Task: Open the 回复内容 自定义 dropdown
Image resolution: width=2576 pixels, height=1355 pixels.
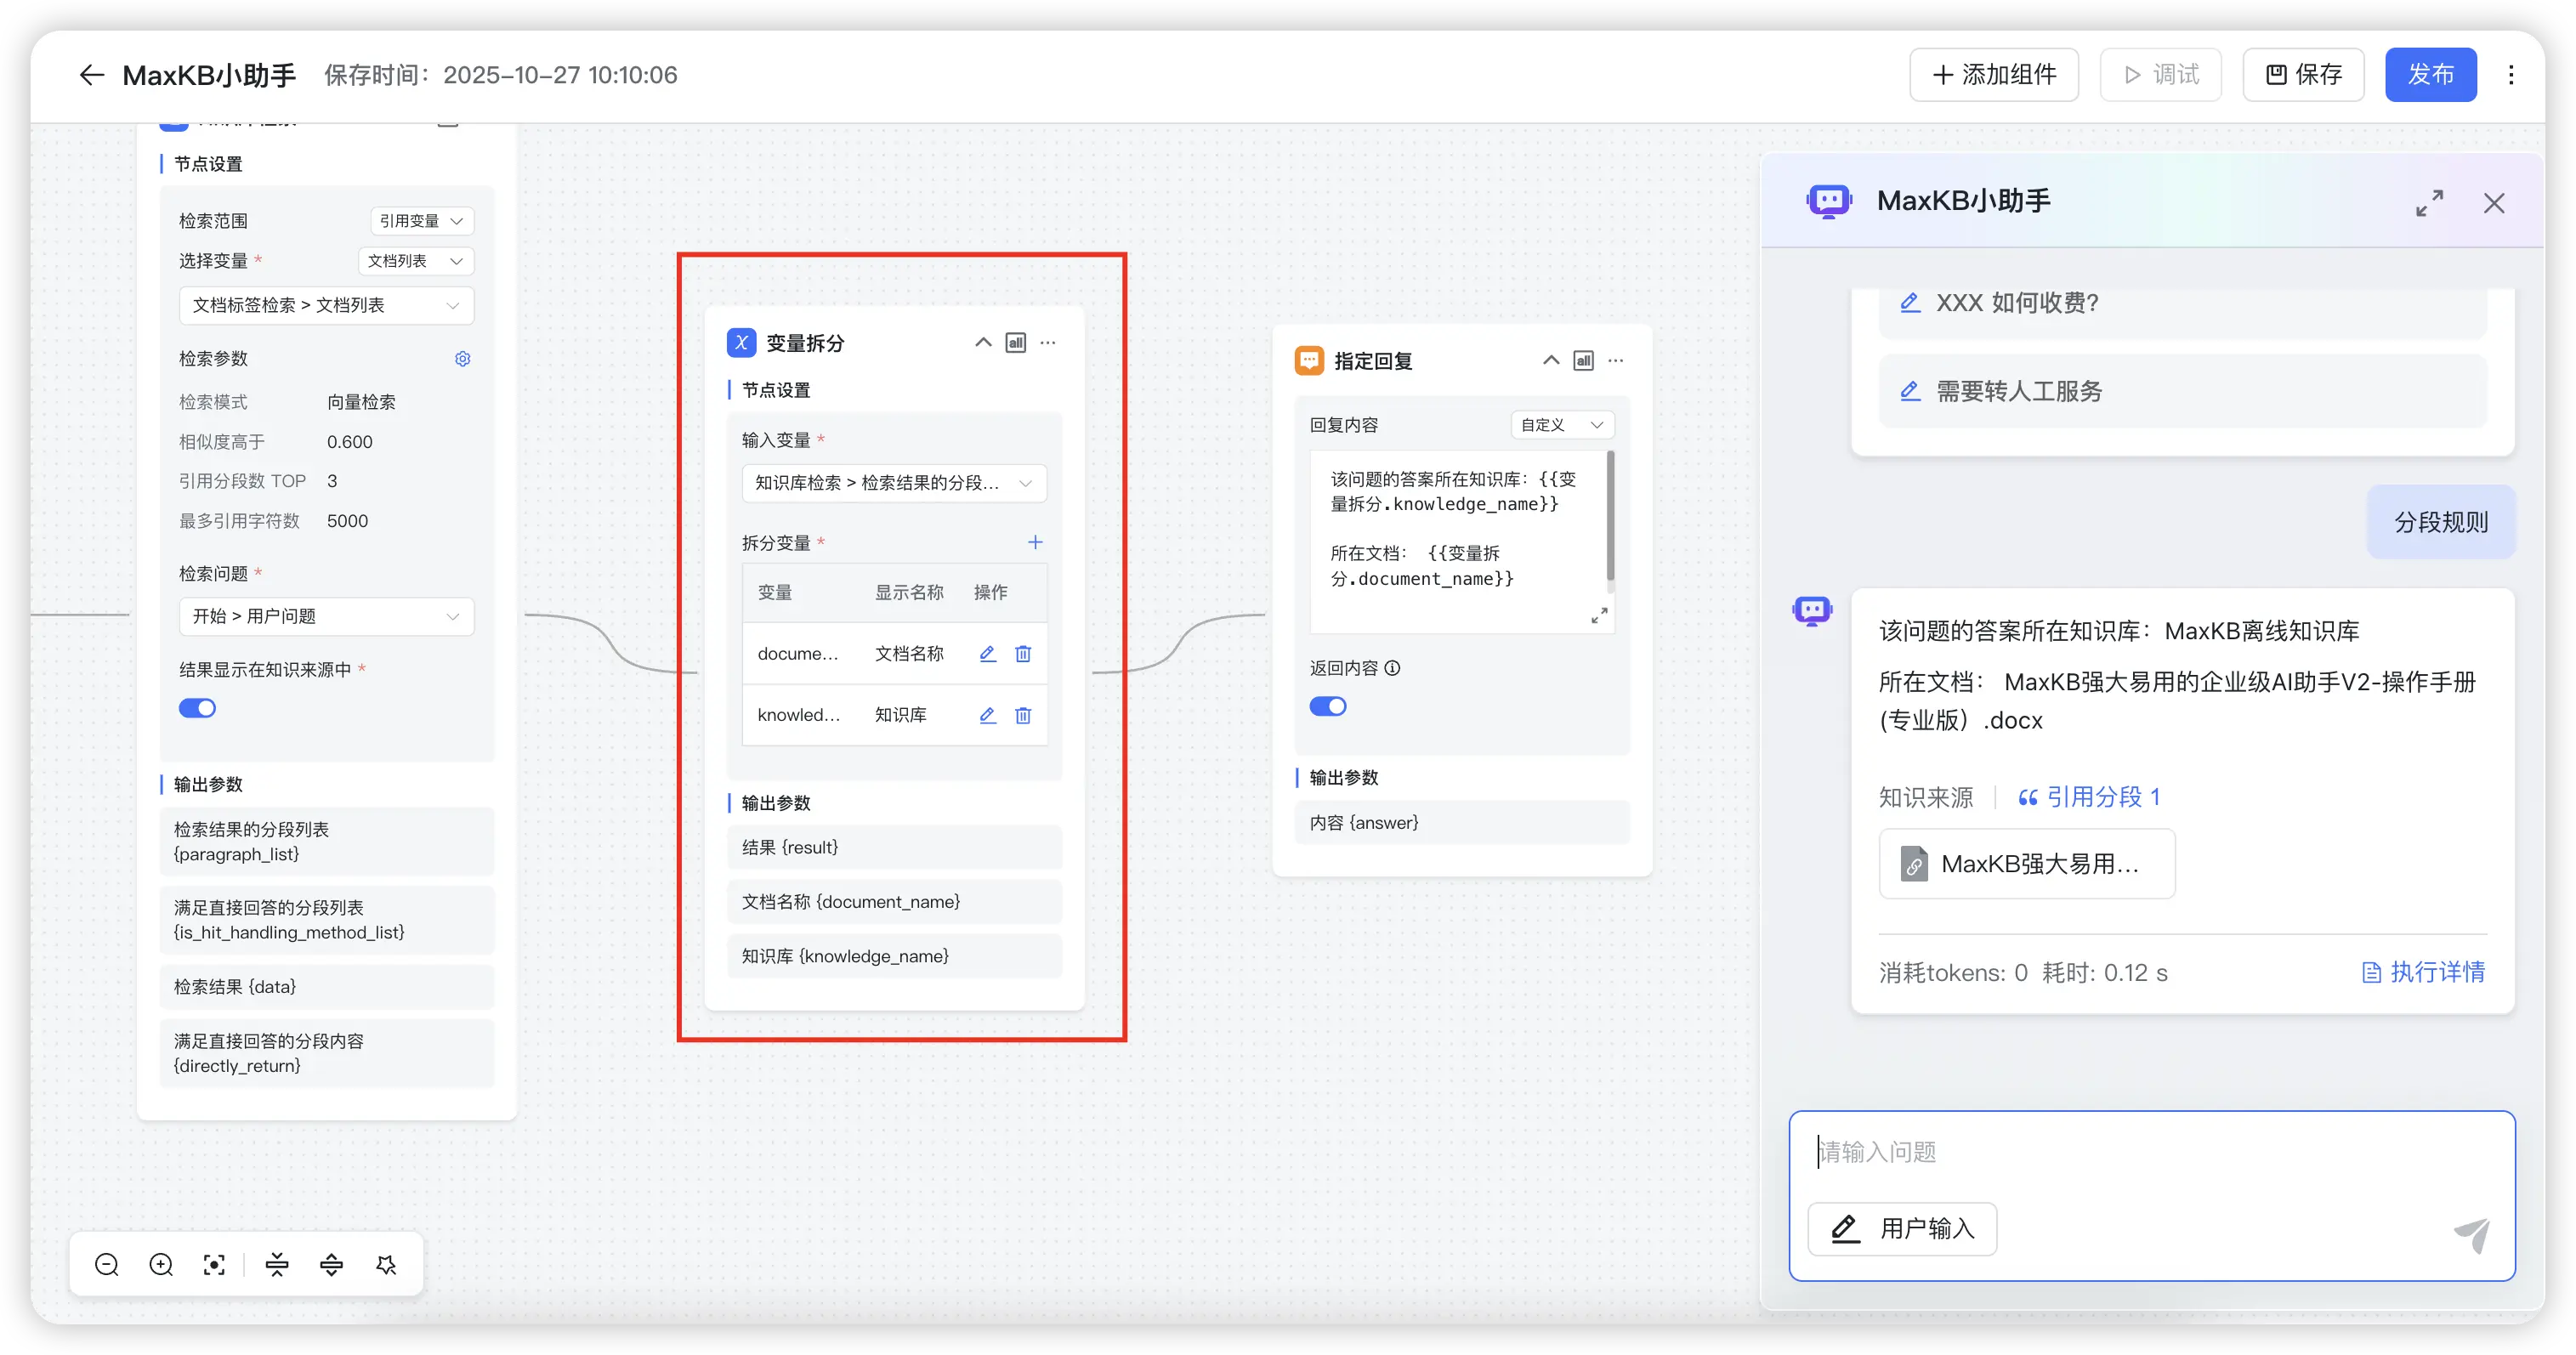Action: [x=1562, y=425]
